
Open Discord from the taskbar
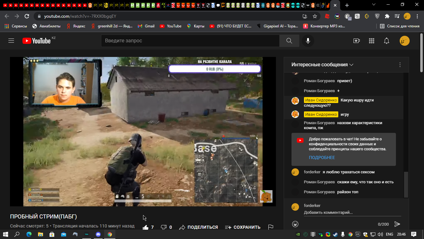[98, 234]
